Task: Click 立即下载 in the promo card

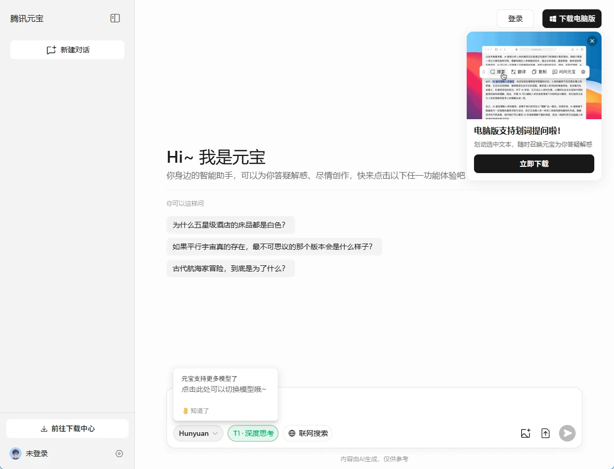Action: (x=534, y=164)
